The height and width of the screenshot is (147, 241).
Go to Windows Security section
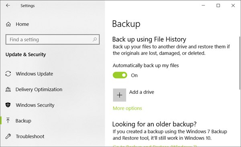pyautogui.click(x=35, y=105)
